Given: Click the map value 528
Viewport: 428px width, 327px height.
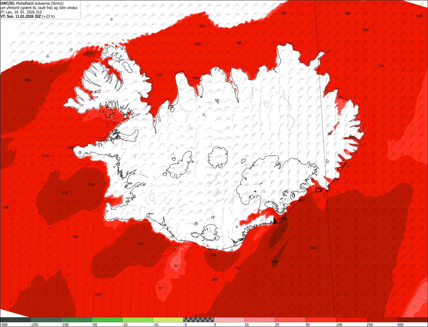Looking at the screenshot, I should pyautogui.click(x=274, y=261).
